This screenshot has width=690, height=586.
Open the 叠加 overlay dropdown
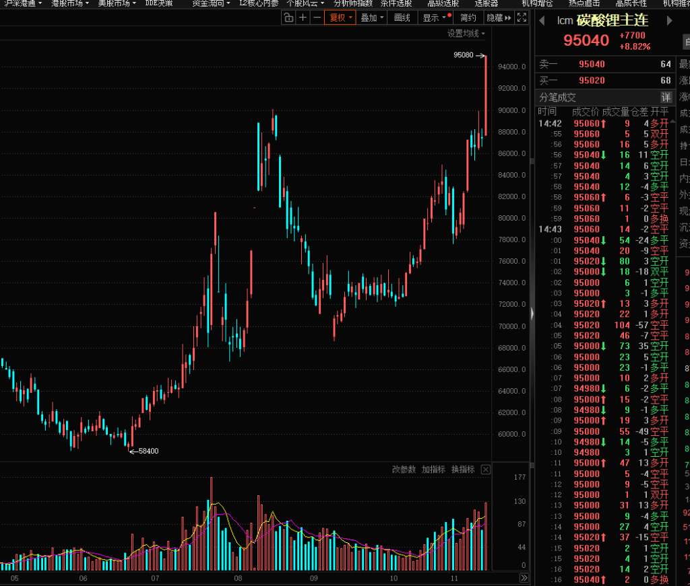[x=372, y=18]
